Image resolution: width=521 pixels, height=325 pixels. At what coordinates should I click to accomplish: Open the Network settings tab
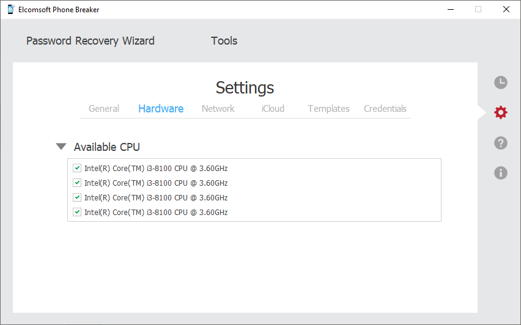(x=218, y=109)
